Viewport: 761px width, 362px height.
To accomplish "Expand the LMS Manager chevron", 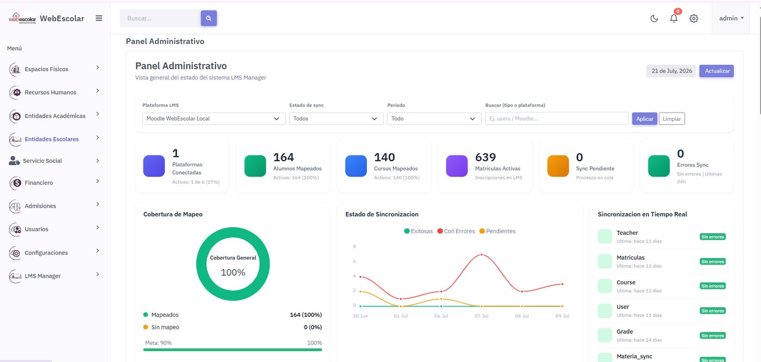I will [x=97, y=274].
